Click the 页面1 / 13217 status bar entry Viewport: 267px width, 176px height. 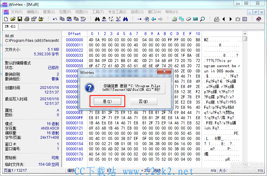15,170
